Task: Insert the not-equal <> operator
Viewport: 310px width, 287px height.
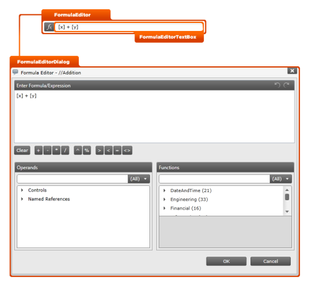Action: [x=127, y=151]
